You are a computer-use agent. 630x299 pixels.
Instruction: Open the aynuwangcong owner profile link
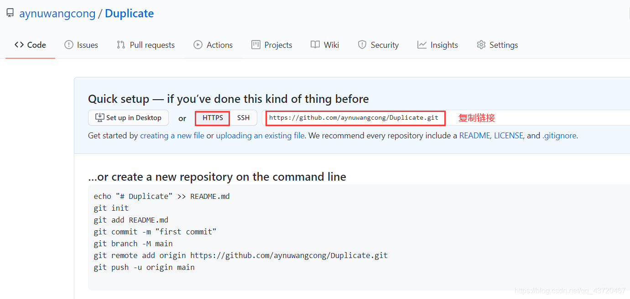click(57, 14)
